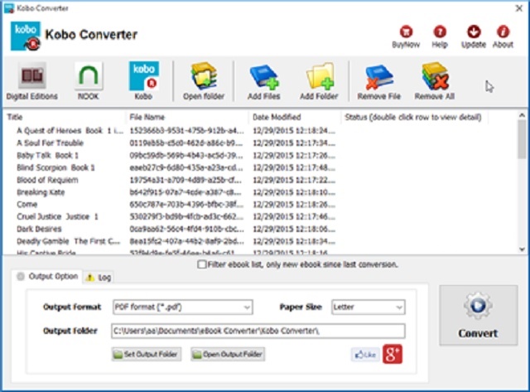Screen dimensions: 530x392
Task: Open the About info icon
Action: tap(503, 31)
